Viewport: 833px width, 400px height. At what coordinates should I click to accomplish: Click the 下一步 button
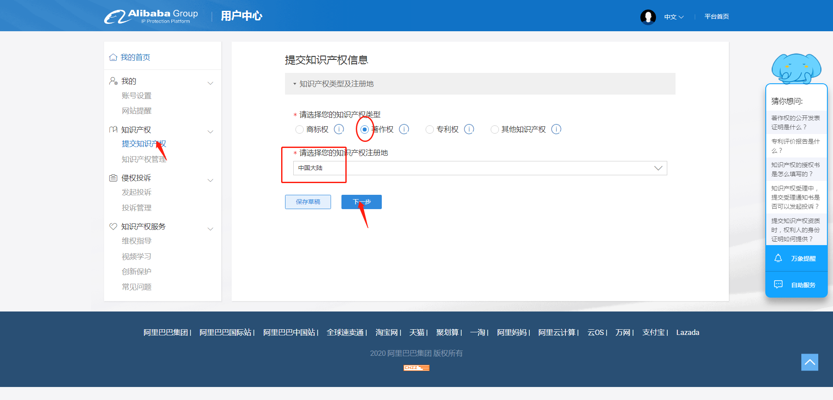(361, 202)
